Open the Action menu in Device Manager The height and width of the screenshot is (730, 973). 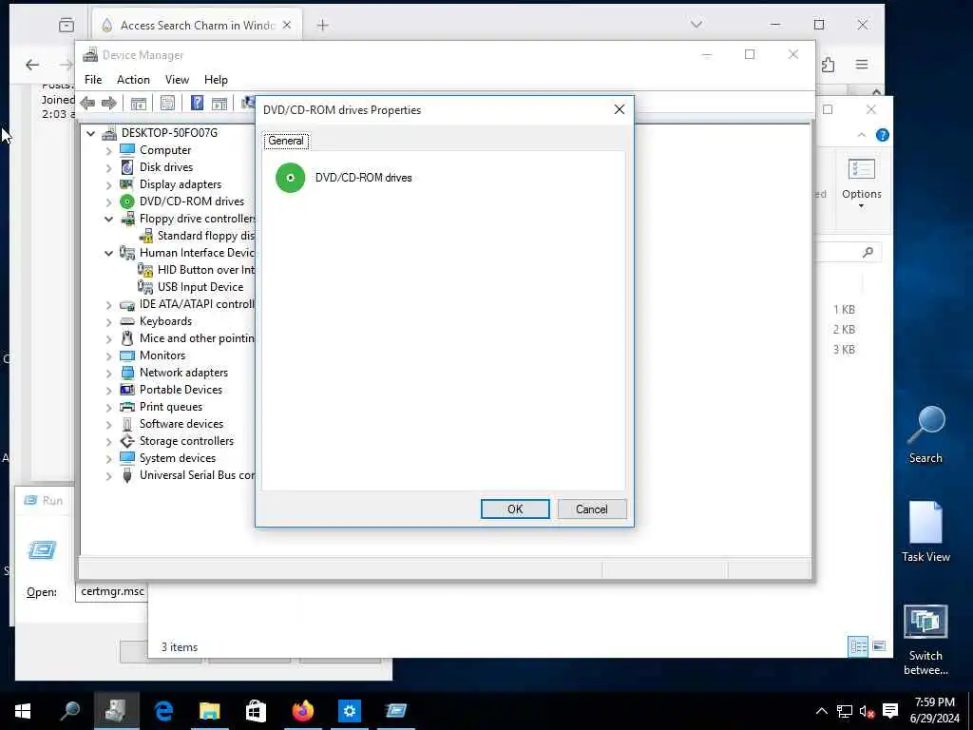[133, 80]
